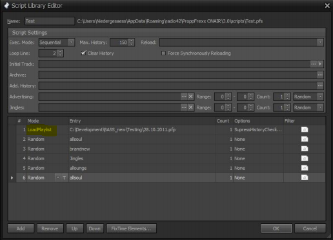Browse for Jingles entry
The height and width of the screenshot is (240, 333).
(184, 107)
